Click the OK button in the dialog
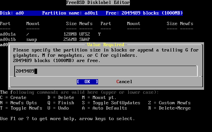212x132 pixels. point(87,82)
